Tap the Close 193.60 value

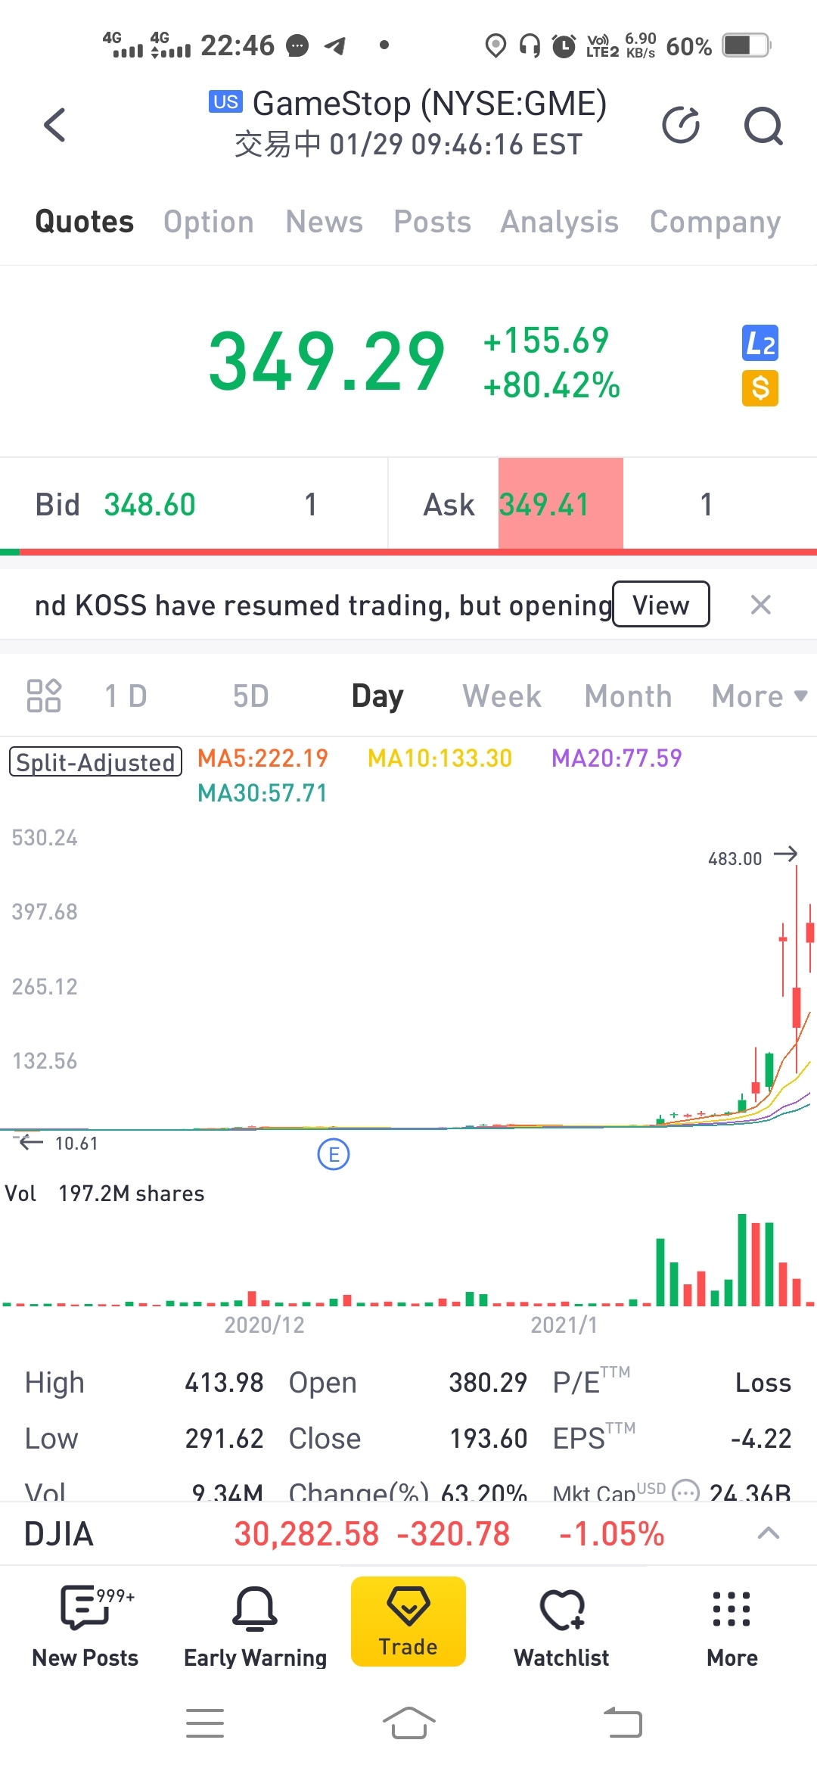point(488,1438)
